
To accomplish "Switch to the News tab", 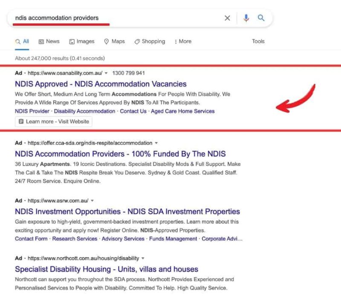I will [49, 41].
